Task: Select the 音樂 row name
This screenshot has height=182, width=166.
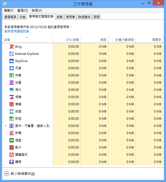Action: point(18,104)
